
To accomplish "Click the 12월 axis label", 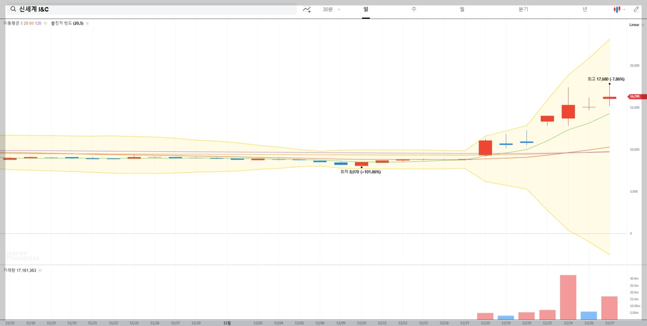I will coord(227,323).
